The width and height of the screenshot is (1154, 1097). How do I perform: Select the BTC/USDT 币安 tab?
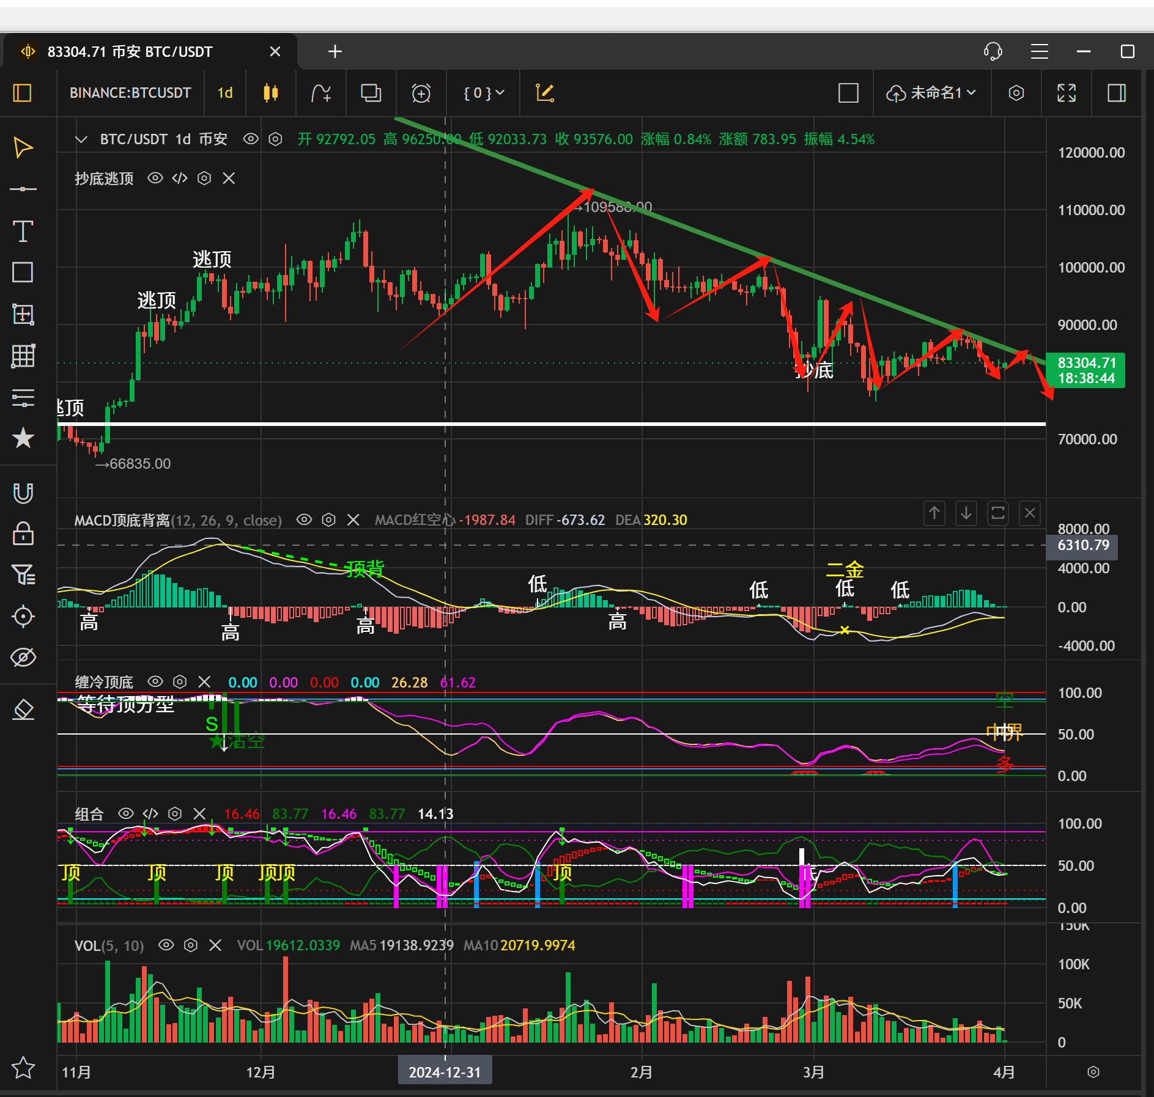[150, 51]
